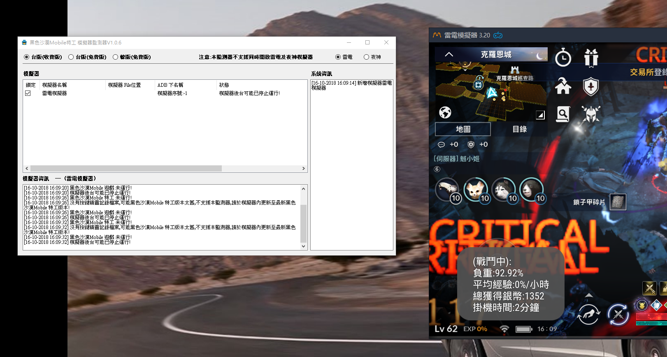Click the purple shield buff icon
Viewport: 667px width, 357px height.
[641, 306]
